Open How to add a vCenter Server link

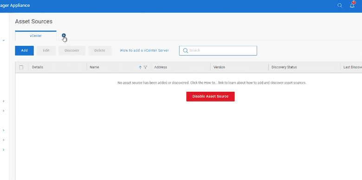coord(144,50)
